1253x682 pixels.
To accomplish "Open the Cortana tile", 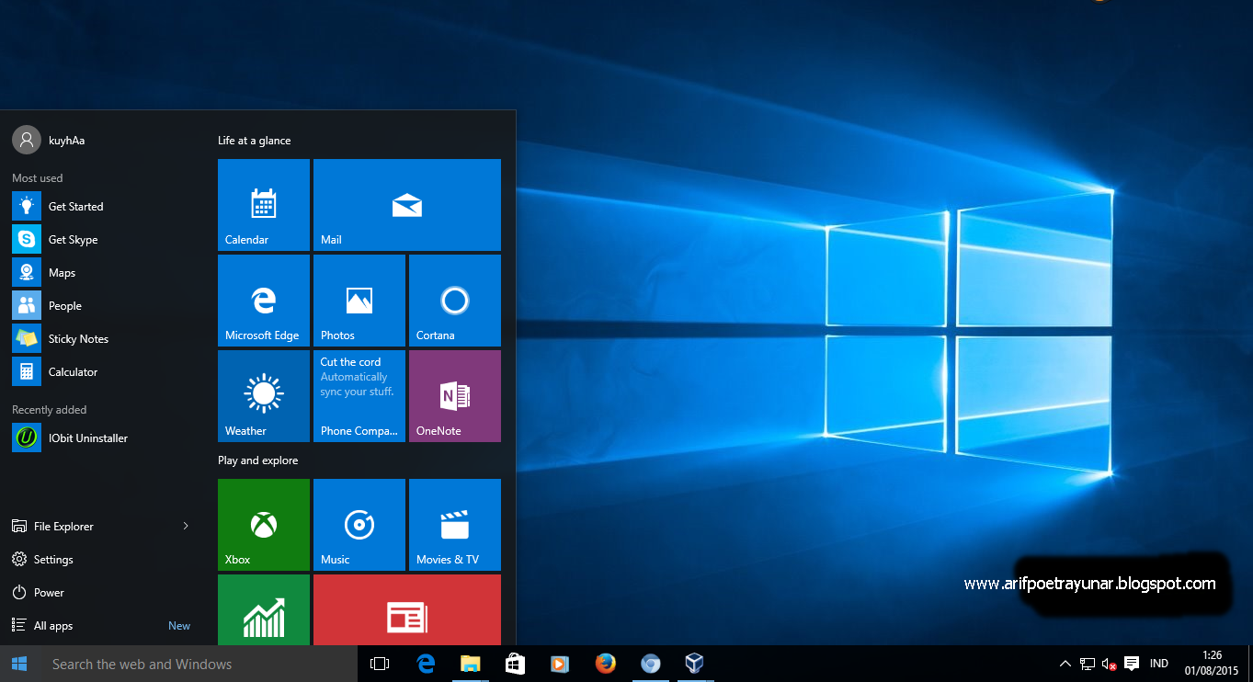I will click(455, 301).
